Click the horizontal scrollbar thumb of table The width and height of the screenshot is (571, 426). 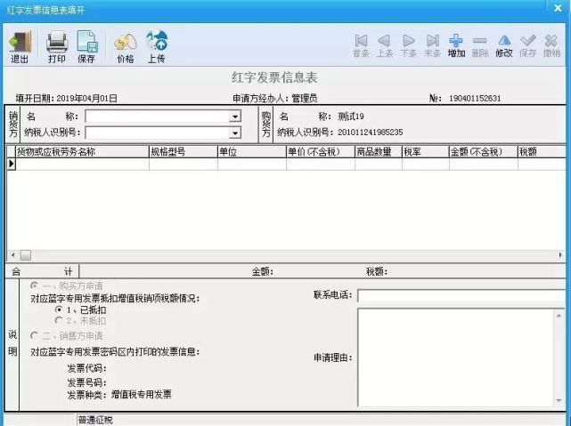coord(26,255)
